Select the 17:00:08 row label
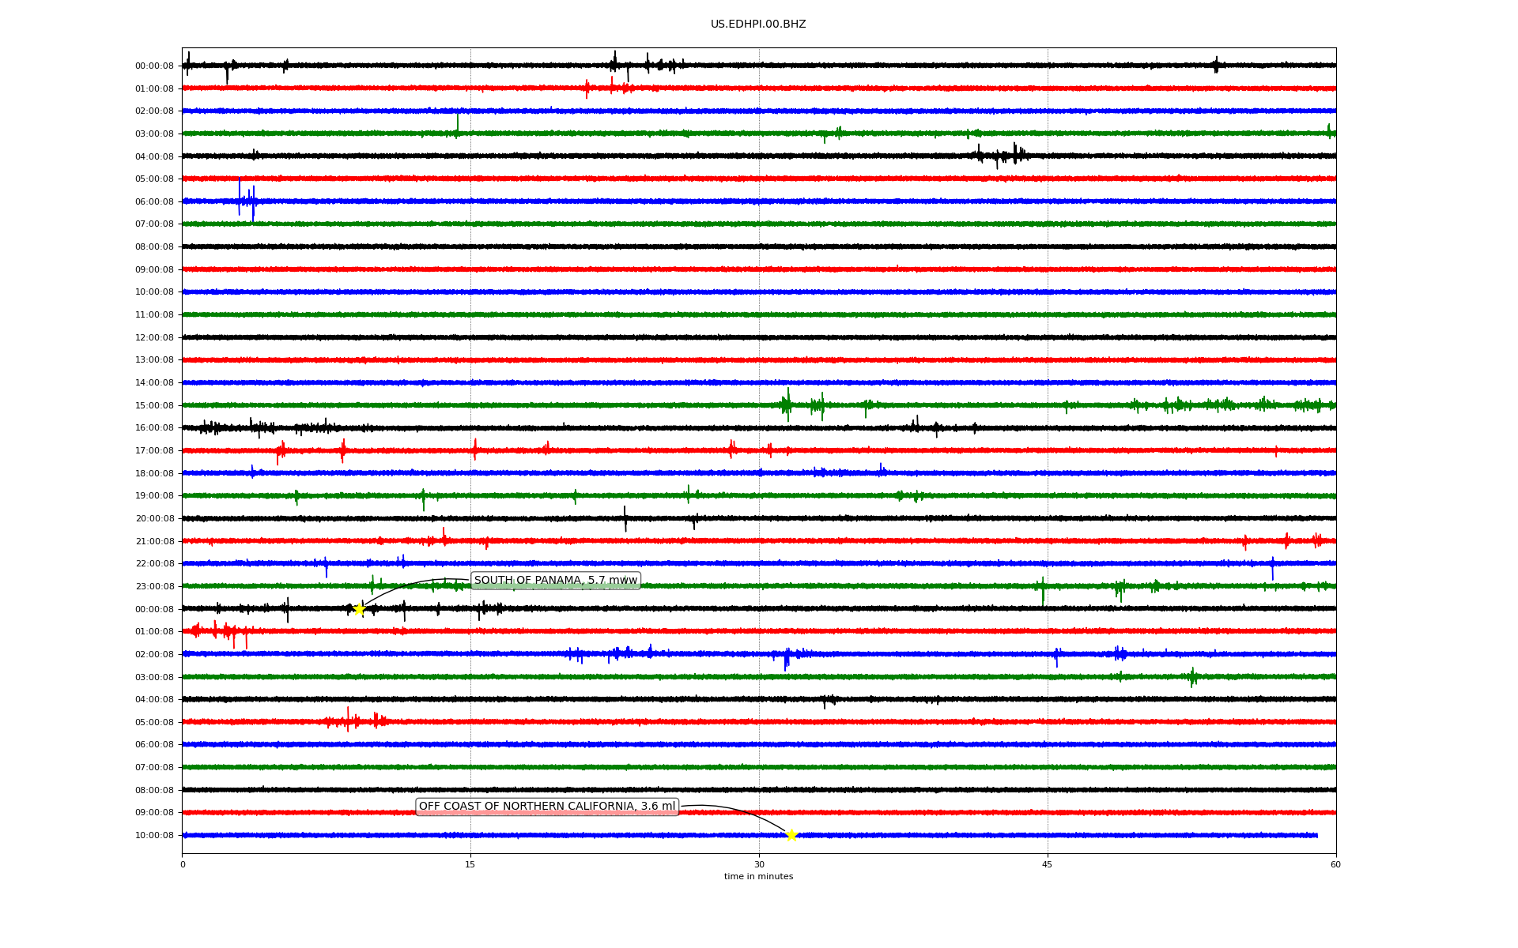This screenshot has height=948, width=1518. pos(154,451)
